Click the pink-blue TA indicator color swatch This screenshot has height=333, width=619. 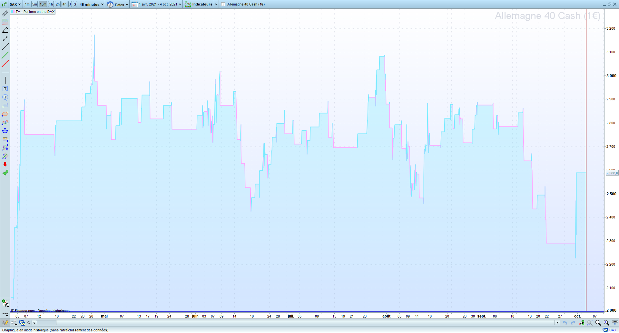[x=13, y=12]
